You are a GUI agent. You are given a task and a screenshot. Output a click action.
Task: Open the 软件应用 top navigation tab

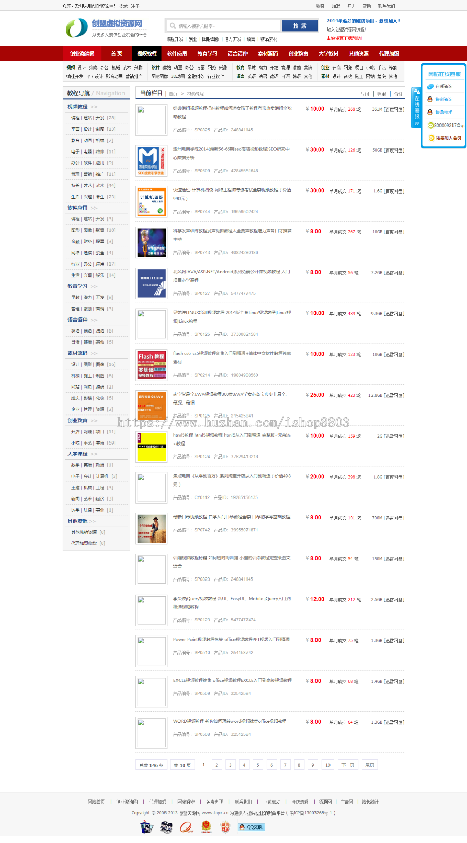[x=177, y=53]
